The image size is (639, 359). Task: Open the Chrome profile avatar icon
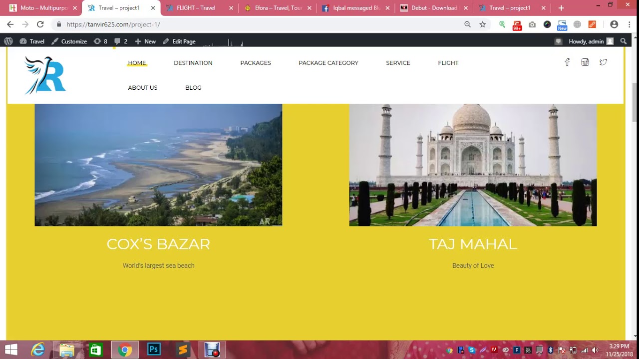point(614,24)
